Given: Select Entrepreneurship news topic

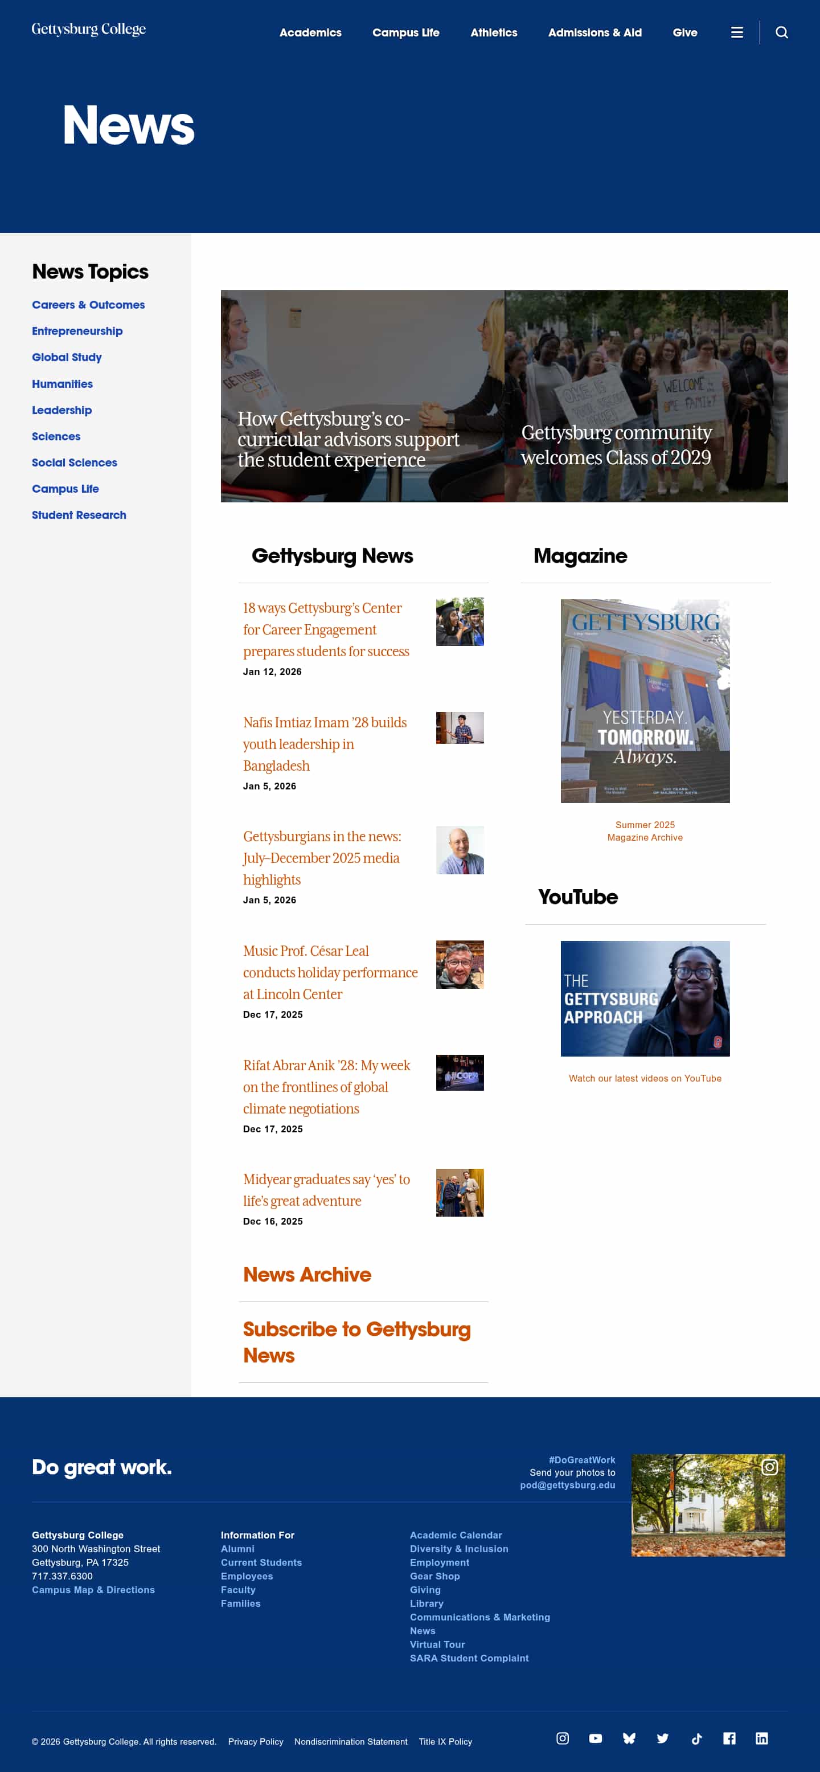Looking at the screenshot, I should coord(77,331).
